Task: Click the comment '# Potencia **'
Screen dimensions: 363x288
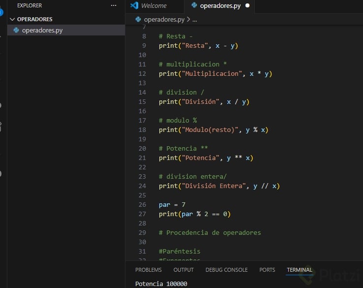Action: coord(183,148)
